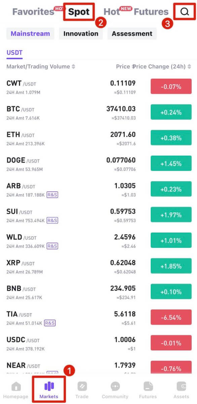Click the green +0.24% change for BTC
The height and width of the screenshot is (404, 197).
[171, 112]
